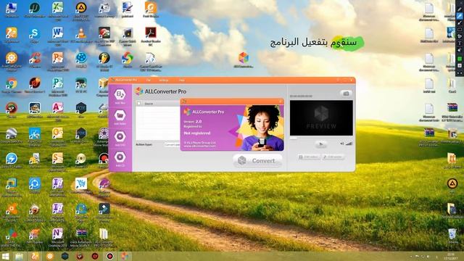
Task: Click the Add folder hexagon icon
Action: coord(120,115)
